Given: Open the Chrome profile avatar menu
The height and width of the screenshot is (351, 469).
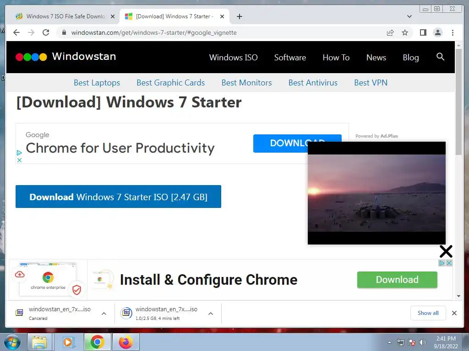Looking at the screenshot, I should 437,32.
